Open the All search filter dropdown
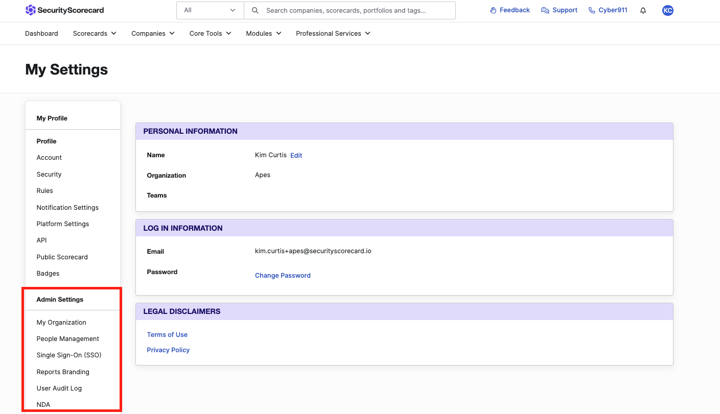This screenshot has height=414, width=720. point(210,10)
